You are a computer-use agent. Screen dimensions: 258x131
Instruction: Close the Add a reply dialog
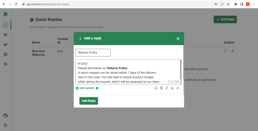tap(178, 38)
